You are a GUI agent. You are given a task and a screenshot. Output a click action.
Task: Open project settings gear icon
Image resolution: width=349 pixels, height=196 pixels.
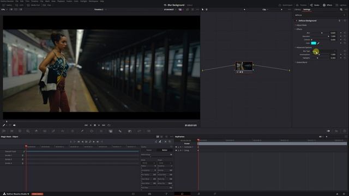344,194
